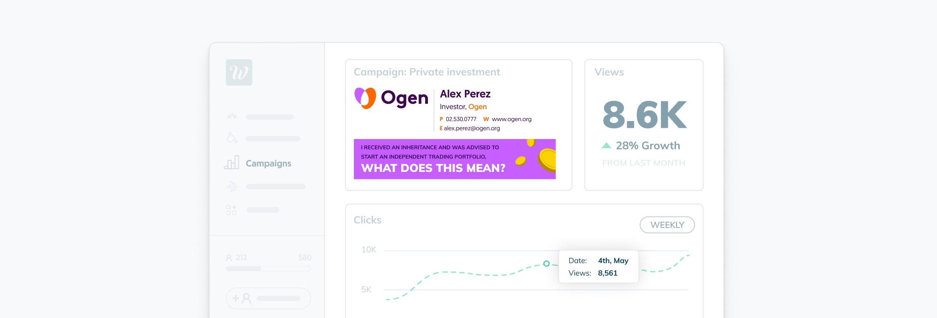The width and height of the screenshot is (937, 318).
Task: Click the alex.perez@ogen.org email link
Action: tap(472, 128)
